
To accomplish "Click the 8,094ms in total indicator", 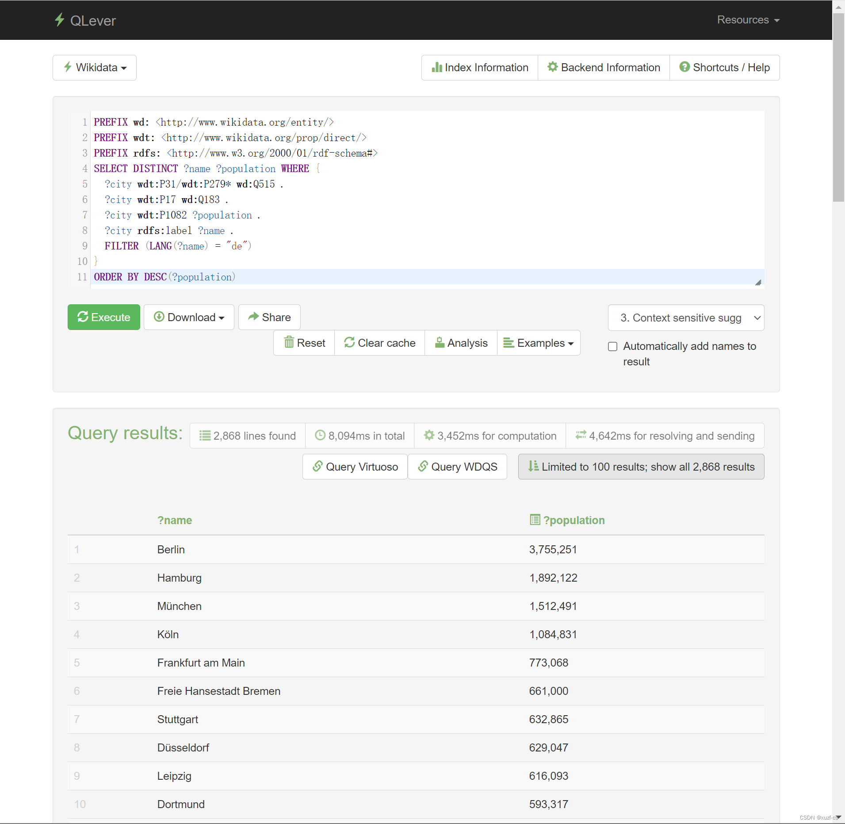I will click(x=360, y=436).
